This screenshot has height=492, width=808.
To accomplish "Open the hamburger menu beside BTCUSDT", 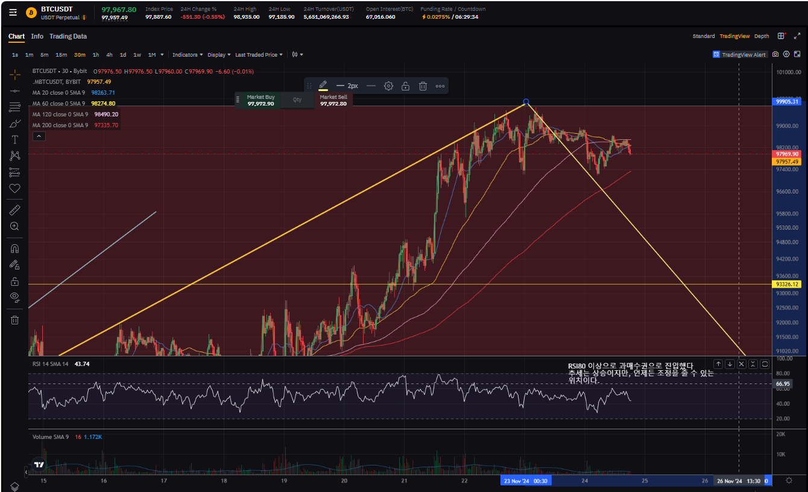I will [x=13, y=12].
